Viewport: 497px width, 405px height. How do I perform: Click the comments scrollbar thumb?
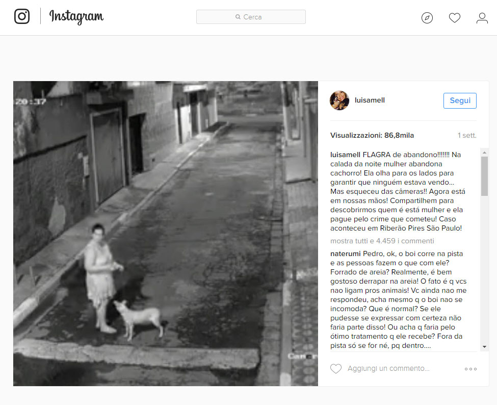click(x=484, y=176)
